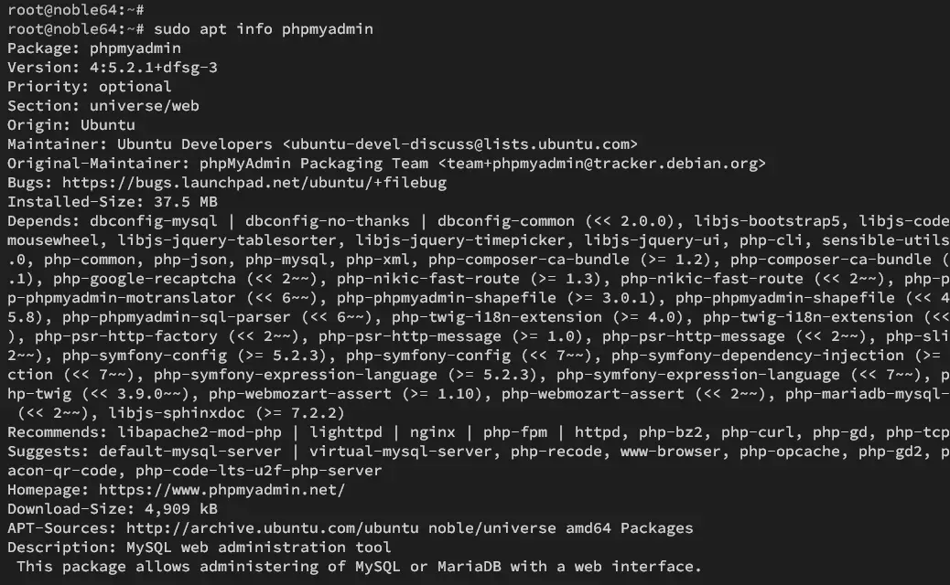
Task: Click the bugs.launchpad.net filebug URL
Action: (x=254, y=183)
